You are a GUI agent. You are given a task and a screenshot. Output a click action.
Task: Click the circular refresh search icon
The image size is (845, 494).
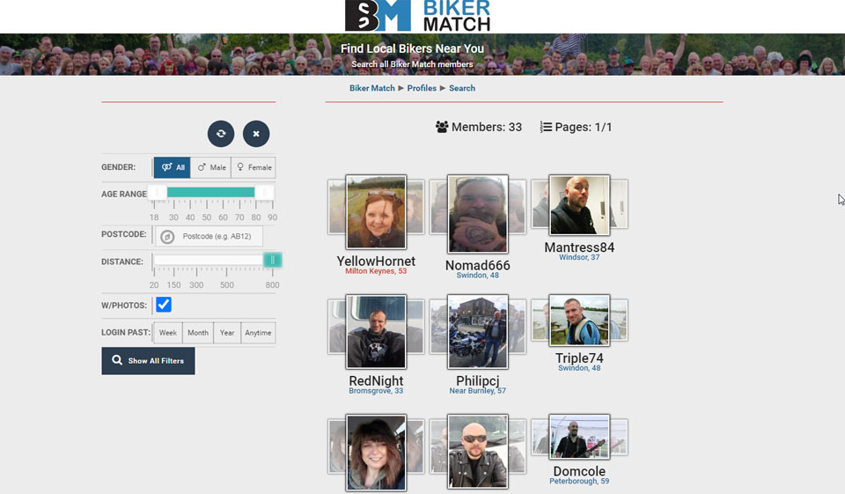(221, 134)
